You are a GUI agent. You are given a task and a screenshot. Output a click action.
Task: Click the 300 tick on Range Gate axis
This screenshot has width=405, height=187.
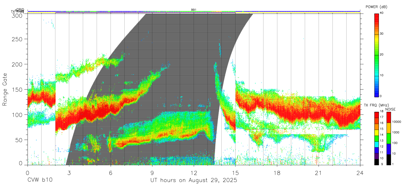point(17,15)
